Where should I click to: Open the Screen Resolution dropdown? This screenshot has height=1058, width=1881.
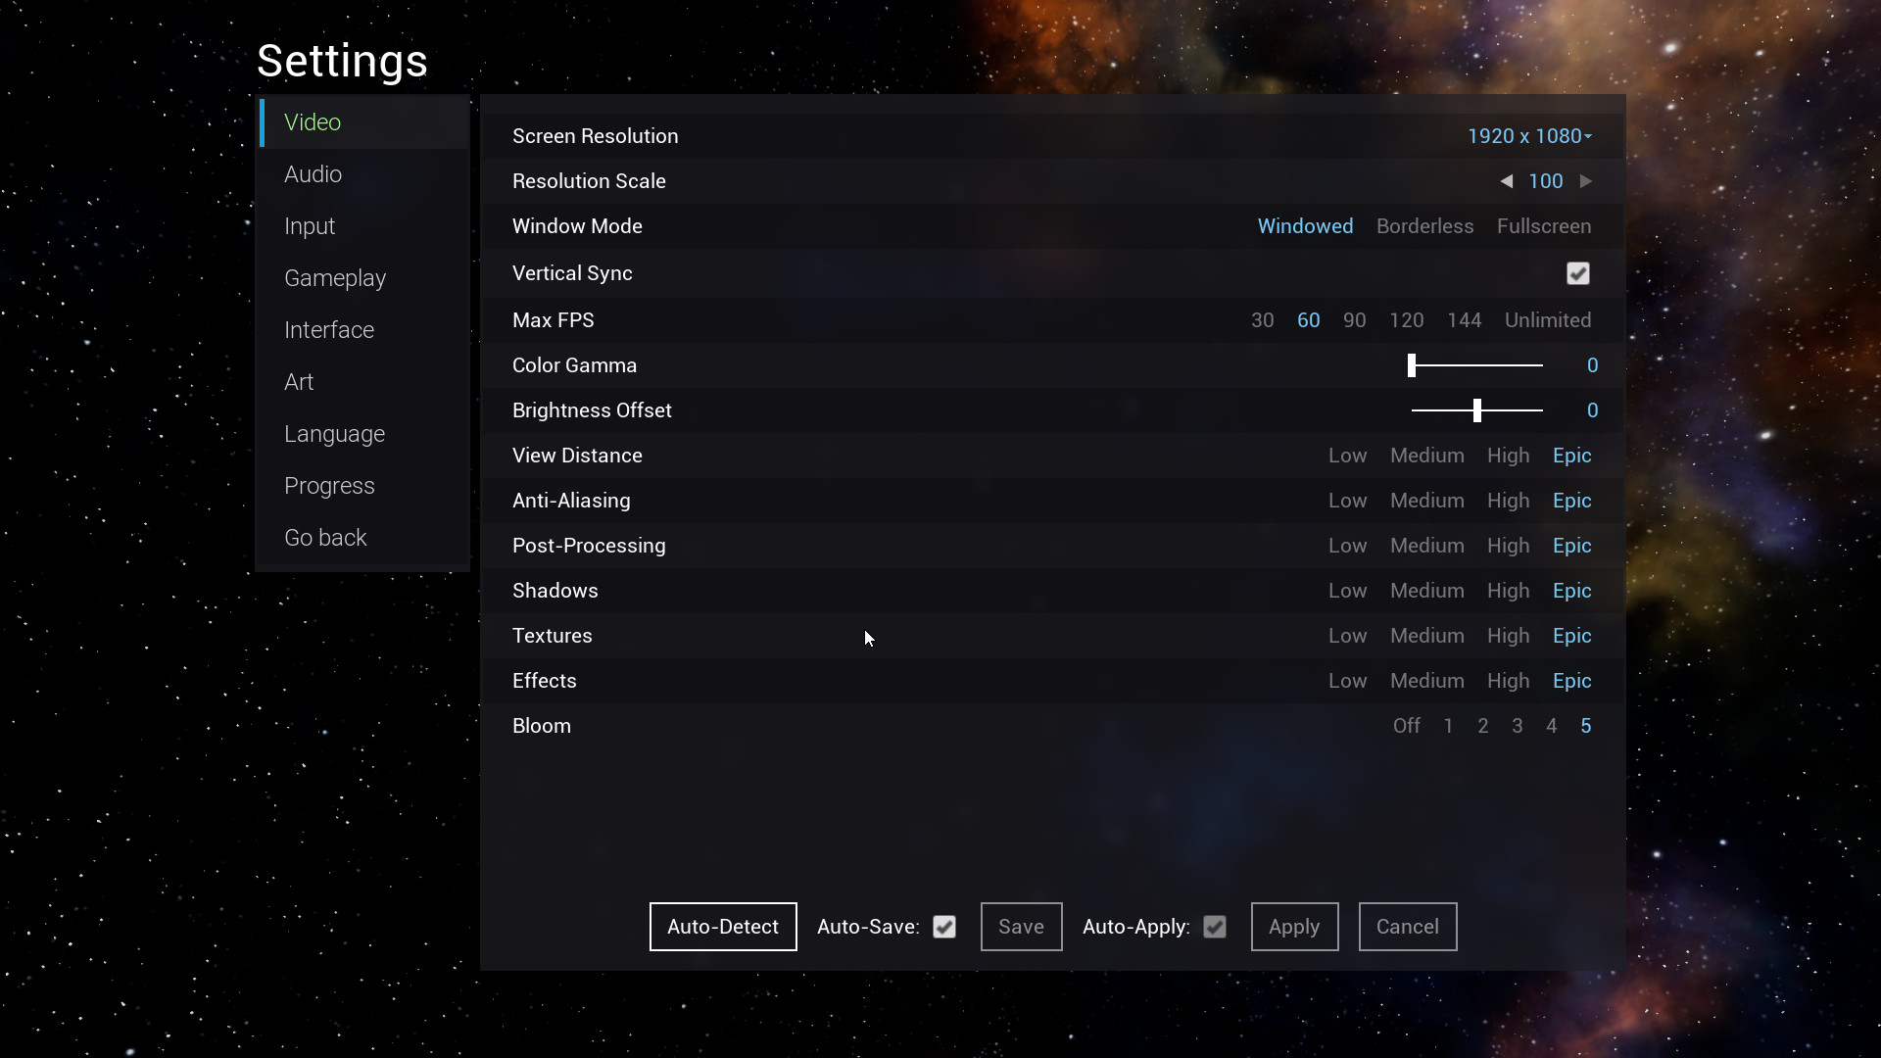(x=1529, y=136)
